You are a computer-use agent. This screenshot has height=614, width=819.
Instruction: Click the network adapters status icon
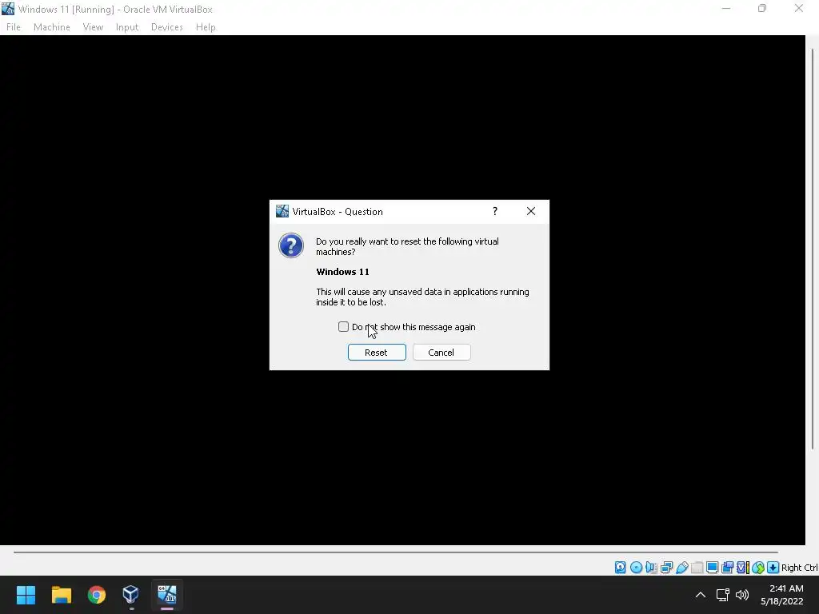pos(666,568)
